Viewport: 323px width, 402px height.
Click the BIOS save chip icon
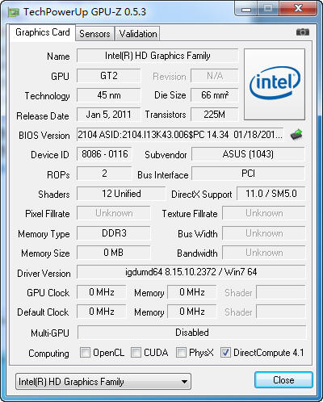(296, 135)
